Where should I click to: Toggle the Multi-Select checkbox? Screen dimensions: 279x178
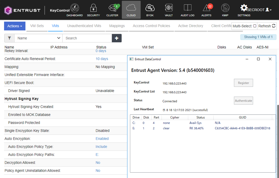[x=255, y=26]
